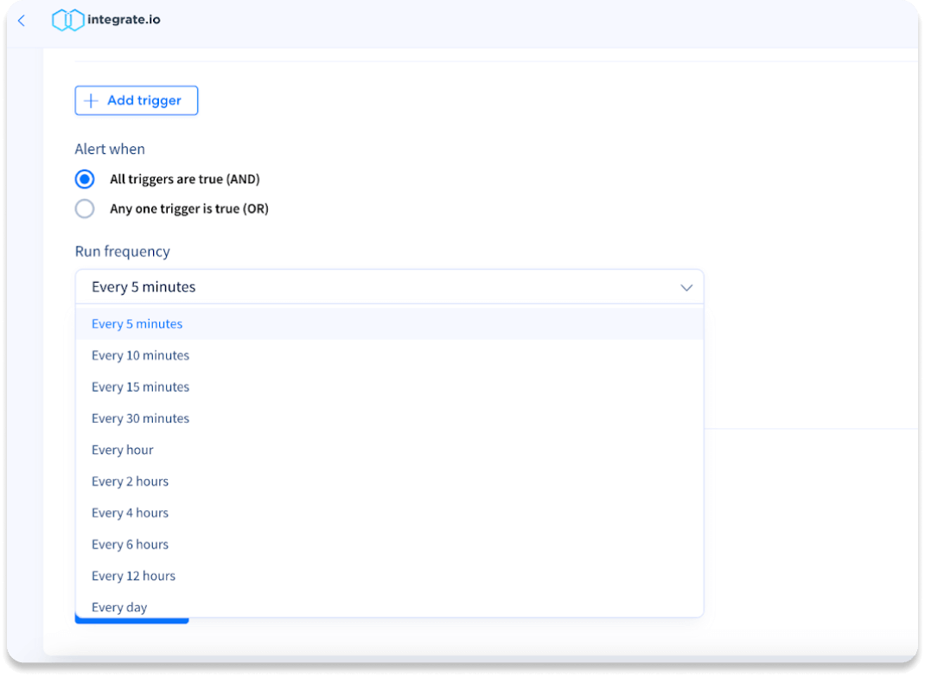This screenshot has height=677, width=925.
Task: Choose 'Every 6 hours' option
Action: (x=130, y=545)
